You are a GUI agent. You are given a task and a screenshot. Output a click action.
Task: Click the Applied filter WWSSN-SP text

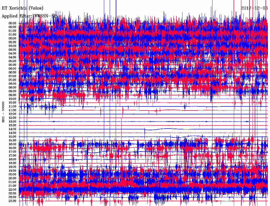click(x=29, y=16)
